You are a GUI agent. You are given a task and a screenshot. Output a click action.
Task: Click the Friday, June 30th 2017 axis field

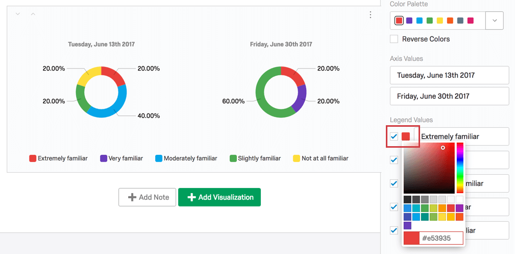pos(449,96)
